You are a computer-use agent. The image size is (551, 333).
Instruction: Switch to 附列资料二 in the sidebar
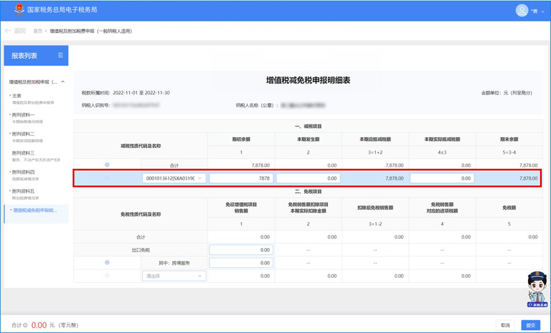pyautogui.click(x=23, y=134)
